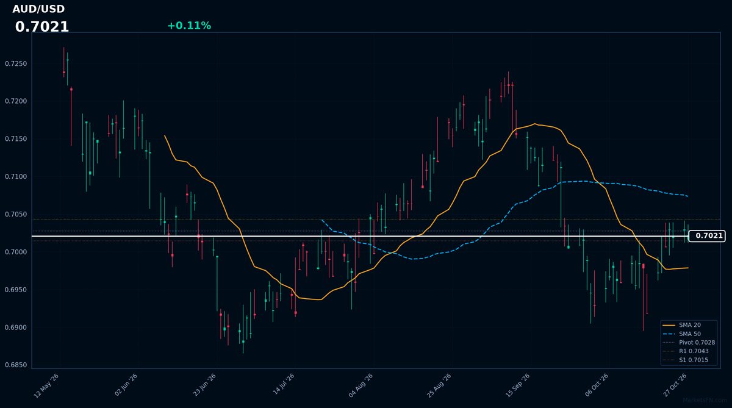Click the 04 Aug '26 date label
Image resolution: width=732 pixels, height=408 pixels.
(x=361, y=385)
